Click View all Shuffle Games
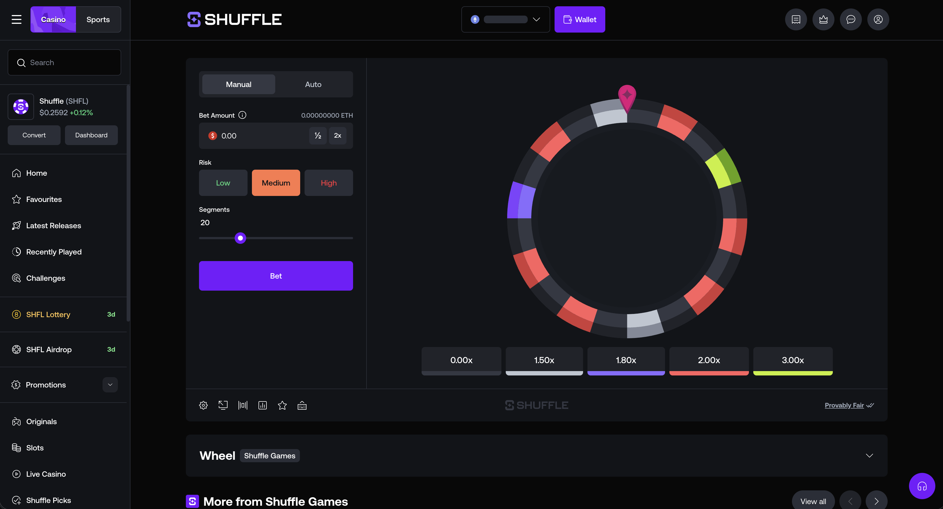 [813, 501]
